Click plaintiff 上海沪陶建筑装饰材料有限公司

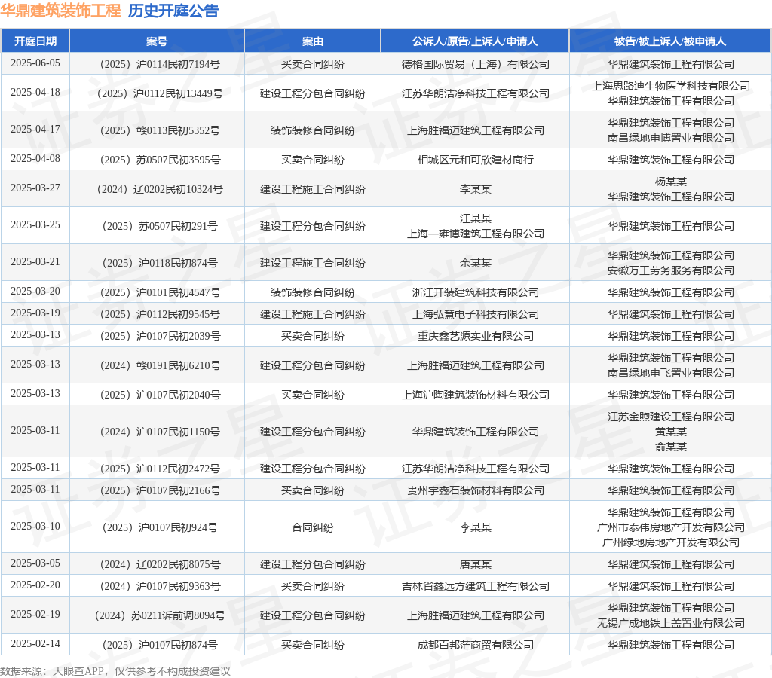[476, 395]
